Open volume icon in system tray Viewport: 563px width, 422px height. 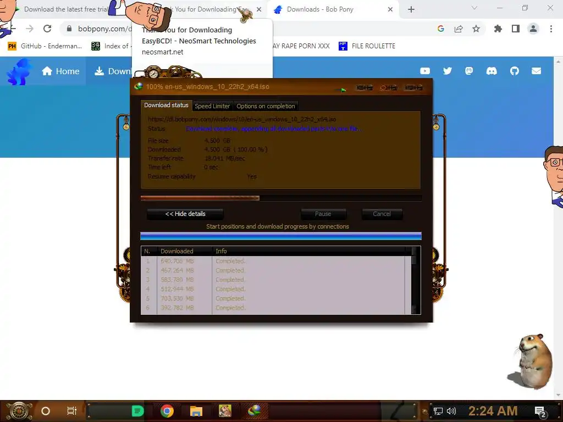tap(451, 411)
